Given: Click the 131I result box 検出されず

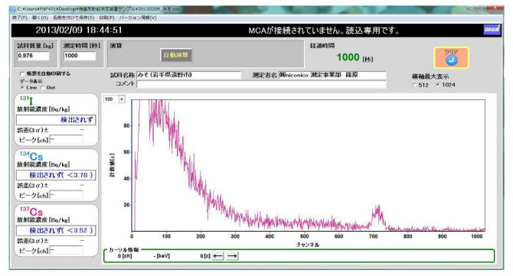Looking at the screenshot, I should tap(56, 120).
